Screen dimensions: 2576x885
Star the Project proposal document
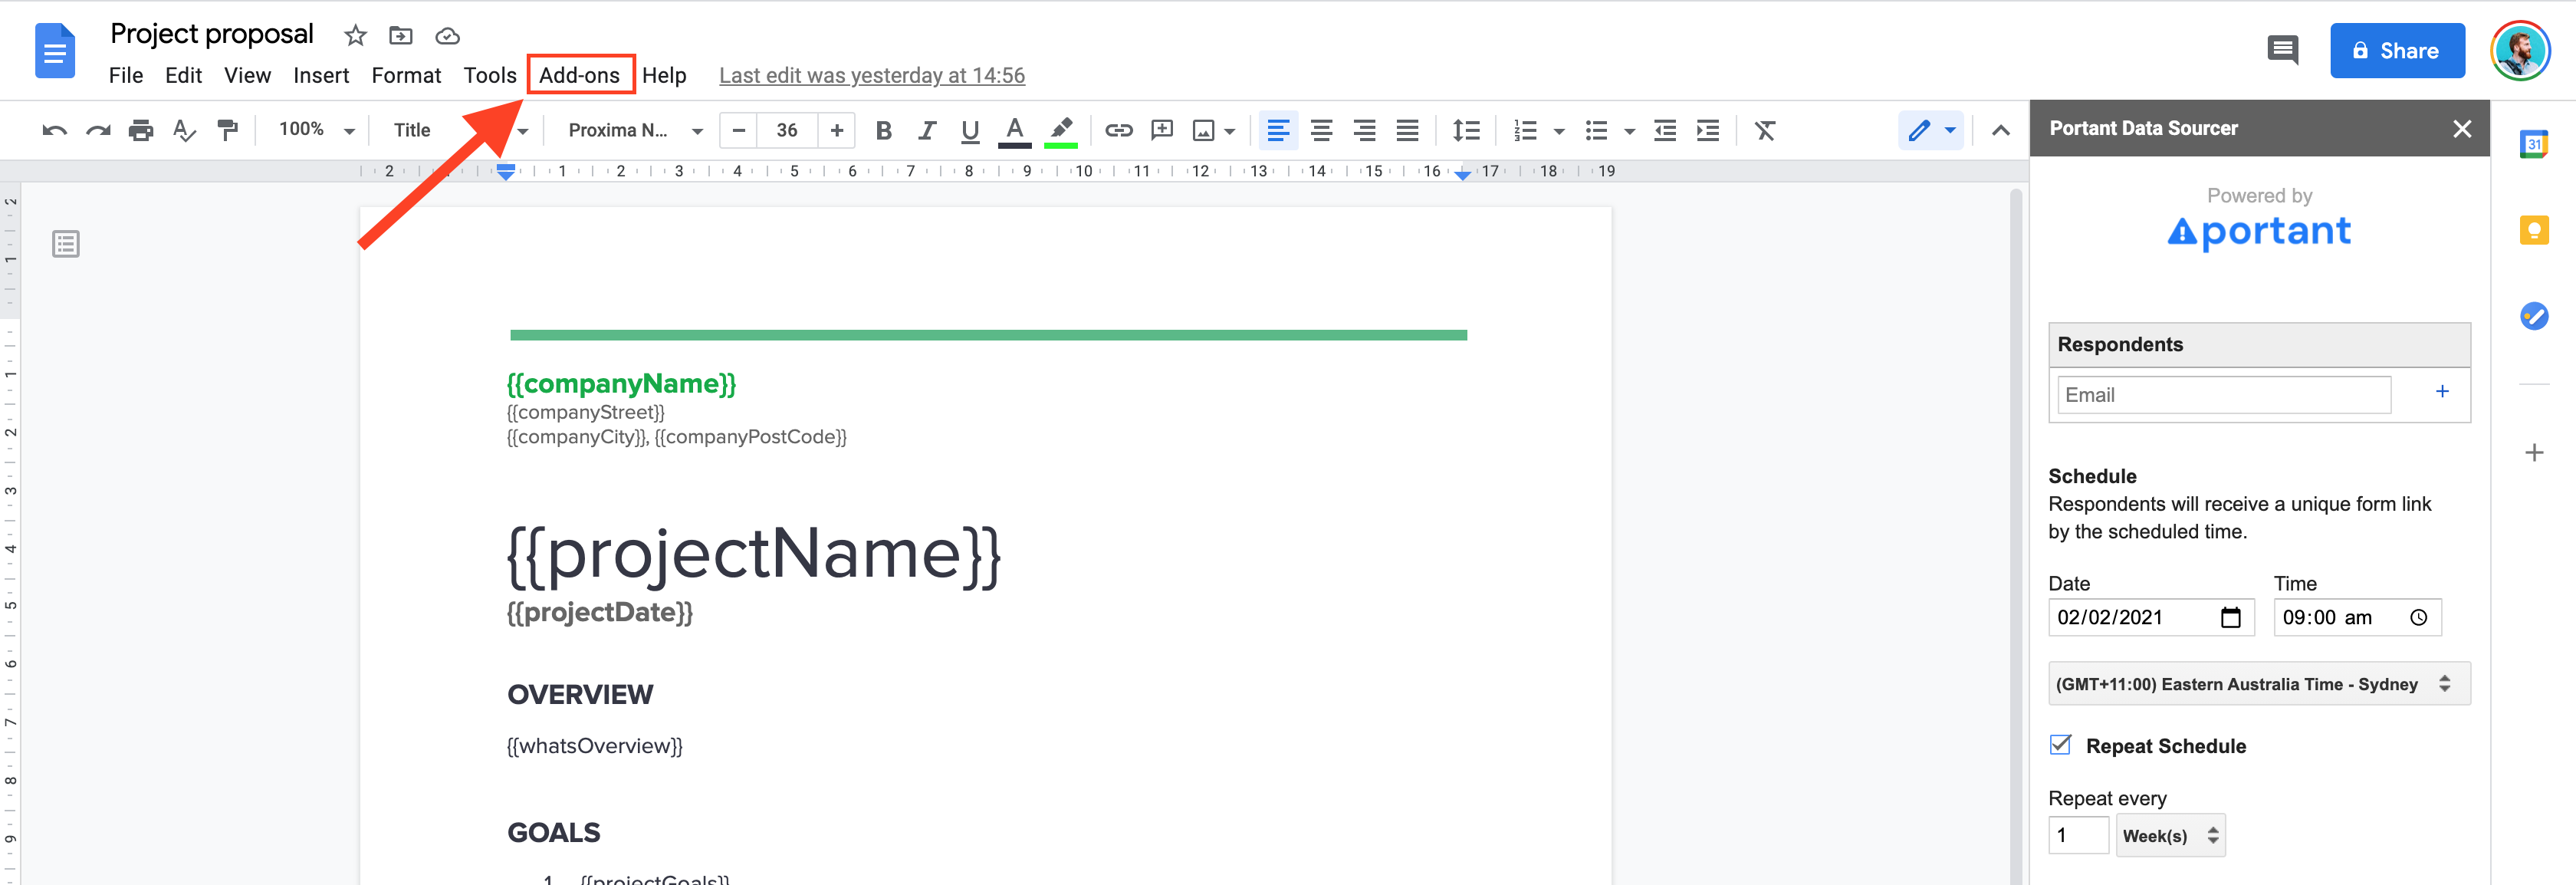pyautogui.click(x=355, y=36)
